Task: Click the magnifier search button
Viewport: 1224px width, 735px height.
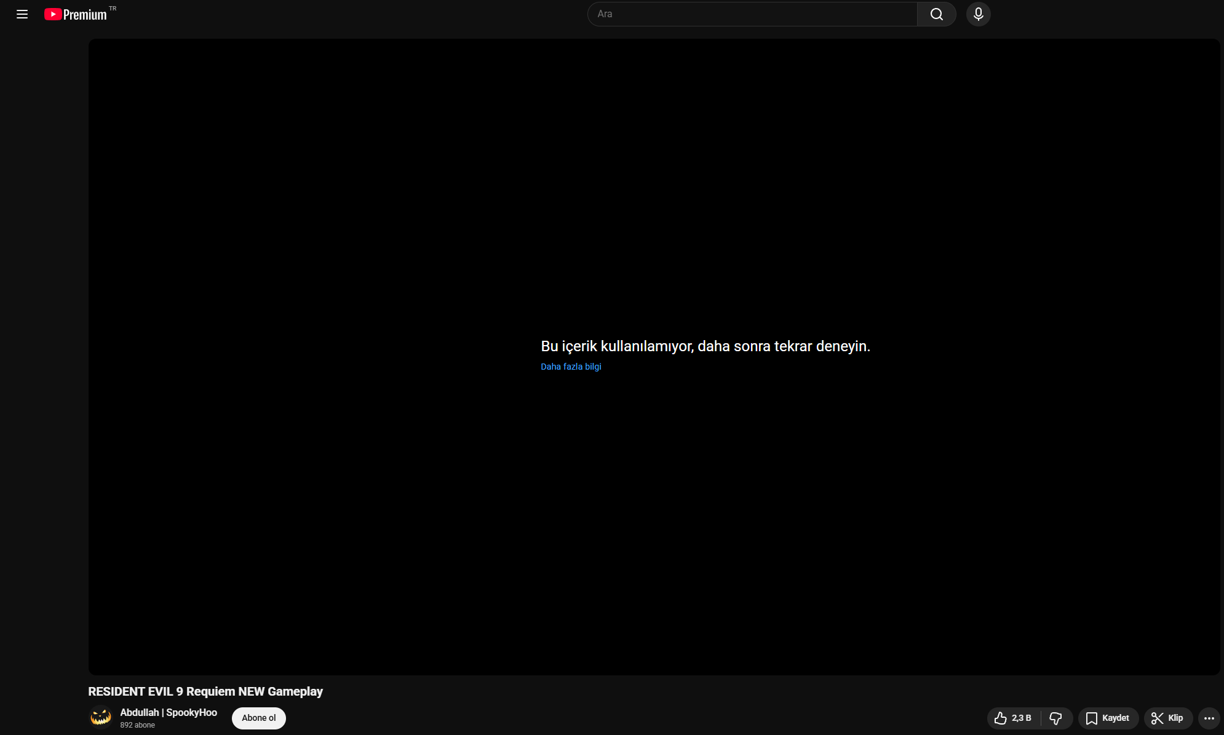Action: [x=936, y=14]
